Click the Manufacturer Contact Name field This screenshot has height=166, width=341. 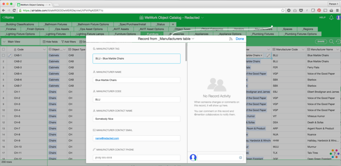pyautogui.click(x=136, y=119)
